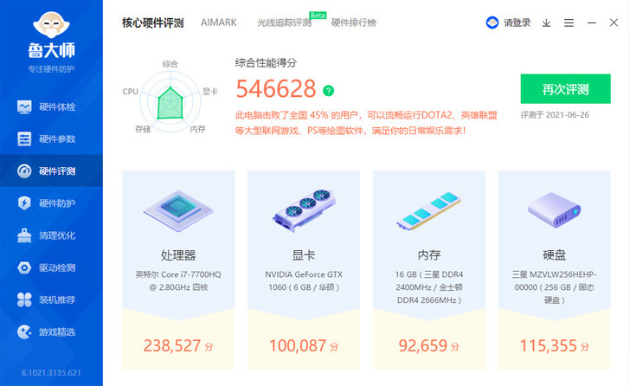Image resolution: width=630 pixels, height=386 pixels.
Task: Click the version number 6.1021.3135.621
Action: coord(51,373)
